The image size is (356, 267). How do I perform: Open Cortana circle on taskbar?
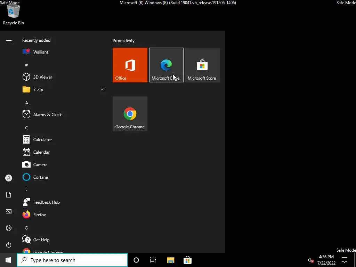(136, 260)
